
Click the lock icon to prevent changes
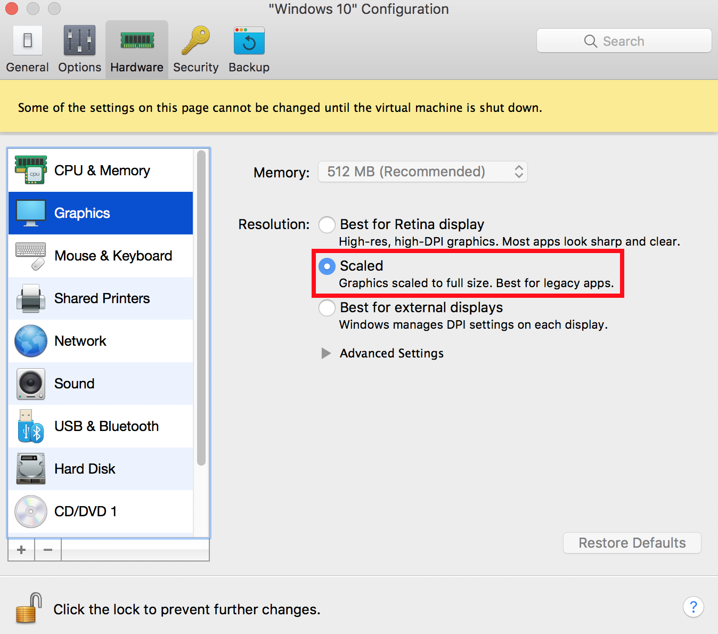pyautogui.click(x=29, y=608)
